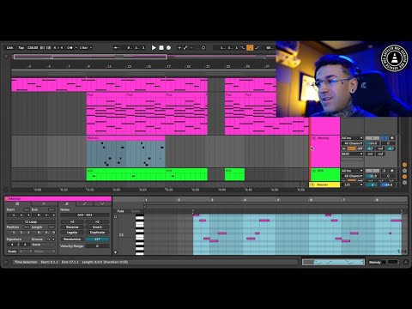Toggle MIDI Arrangement Overdub plus icon

(179, 48)
